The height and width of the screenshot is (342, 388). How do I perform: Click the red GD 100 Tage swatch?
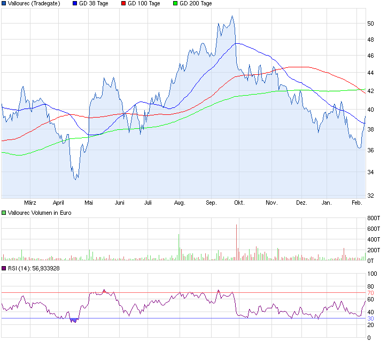click(x=123, y=4)
